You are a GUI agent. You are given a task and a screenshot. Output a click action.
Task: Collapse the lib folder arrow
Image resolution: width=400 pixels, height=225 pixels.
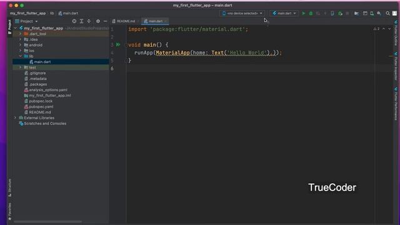21,56
